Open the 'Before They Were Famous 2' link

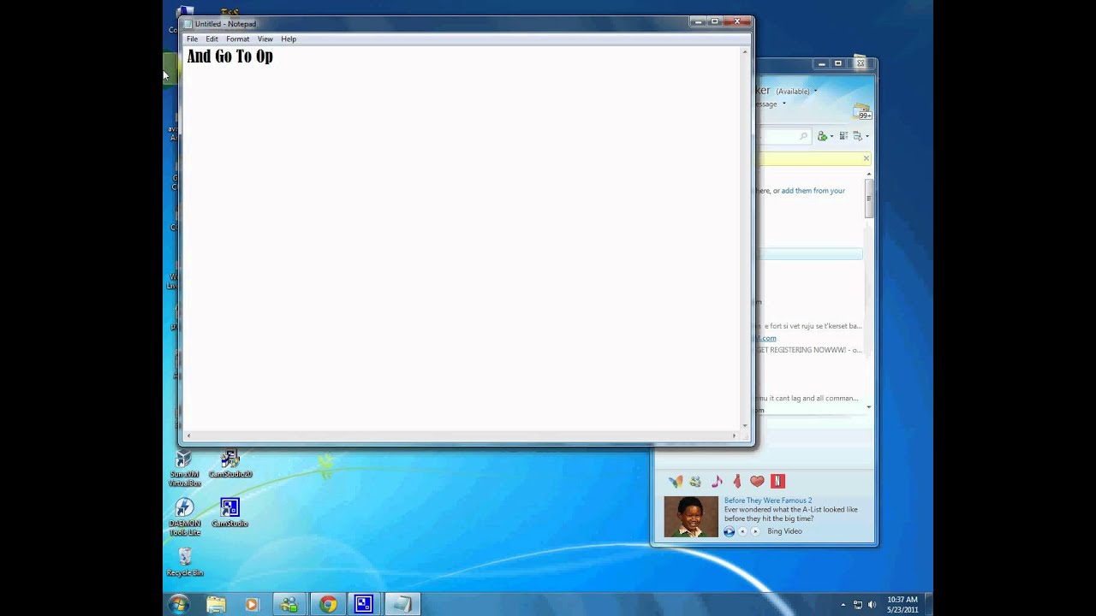(x=768, y=500)
